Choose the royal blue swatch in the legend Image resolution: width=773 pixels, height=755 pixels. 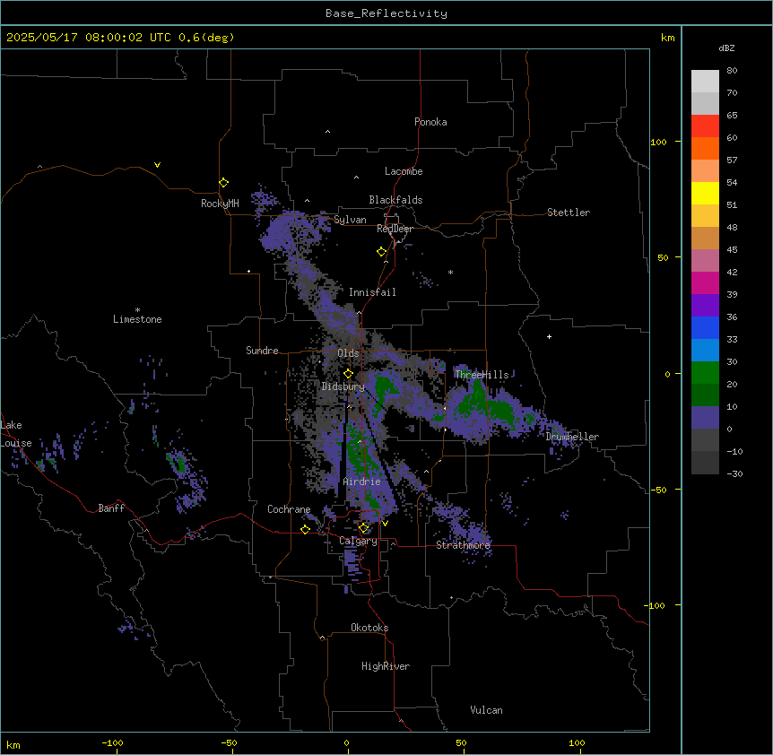tap(705, 327)
